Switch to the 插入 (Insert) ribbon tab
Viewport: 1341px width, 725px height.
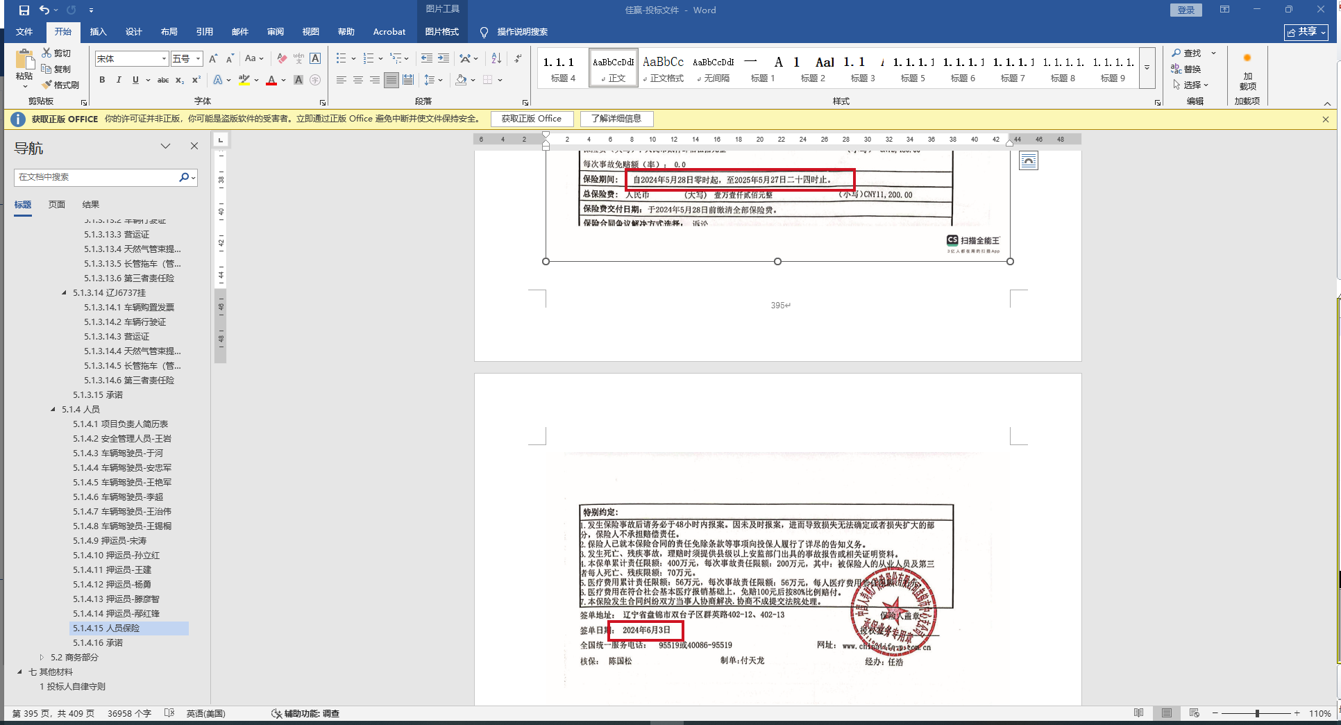coord(99,32)
